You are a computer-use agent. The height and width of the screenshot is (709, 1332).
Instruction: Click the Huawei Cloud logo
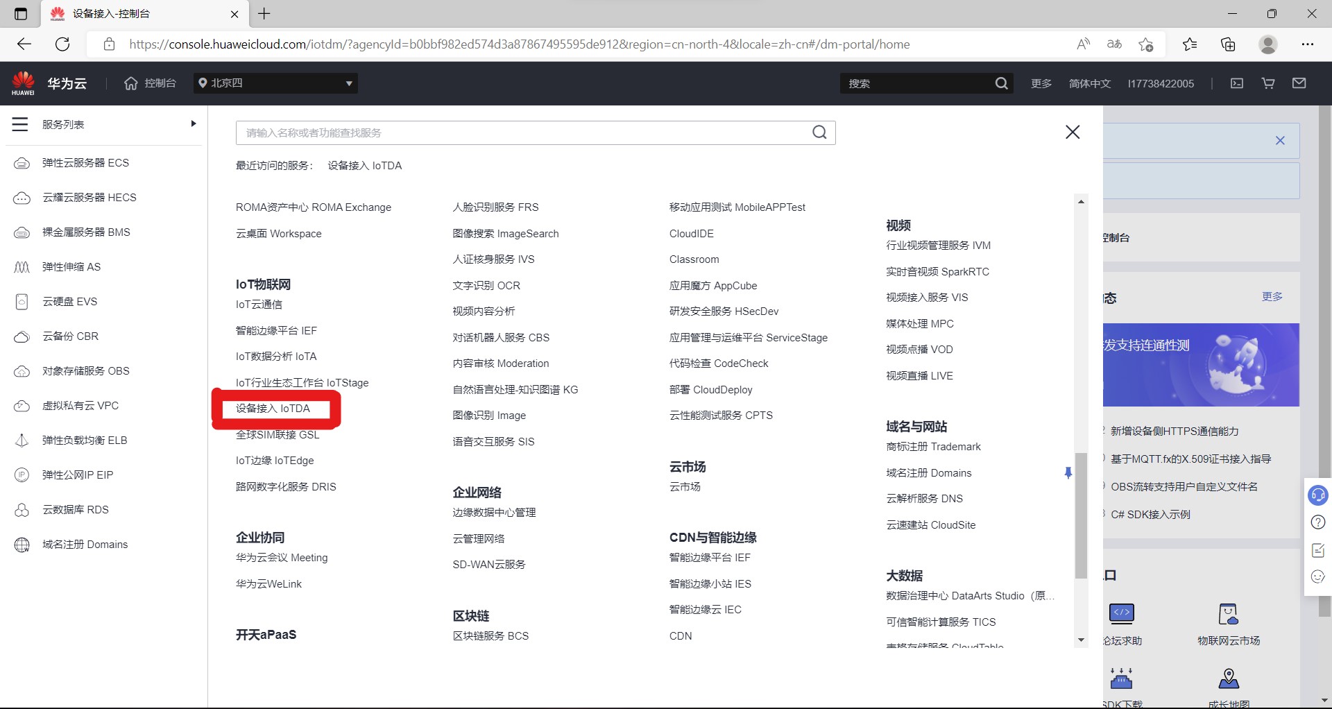[x=23, y=83]
